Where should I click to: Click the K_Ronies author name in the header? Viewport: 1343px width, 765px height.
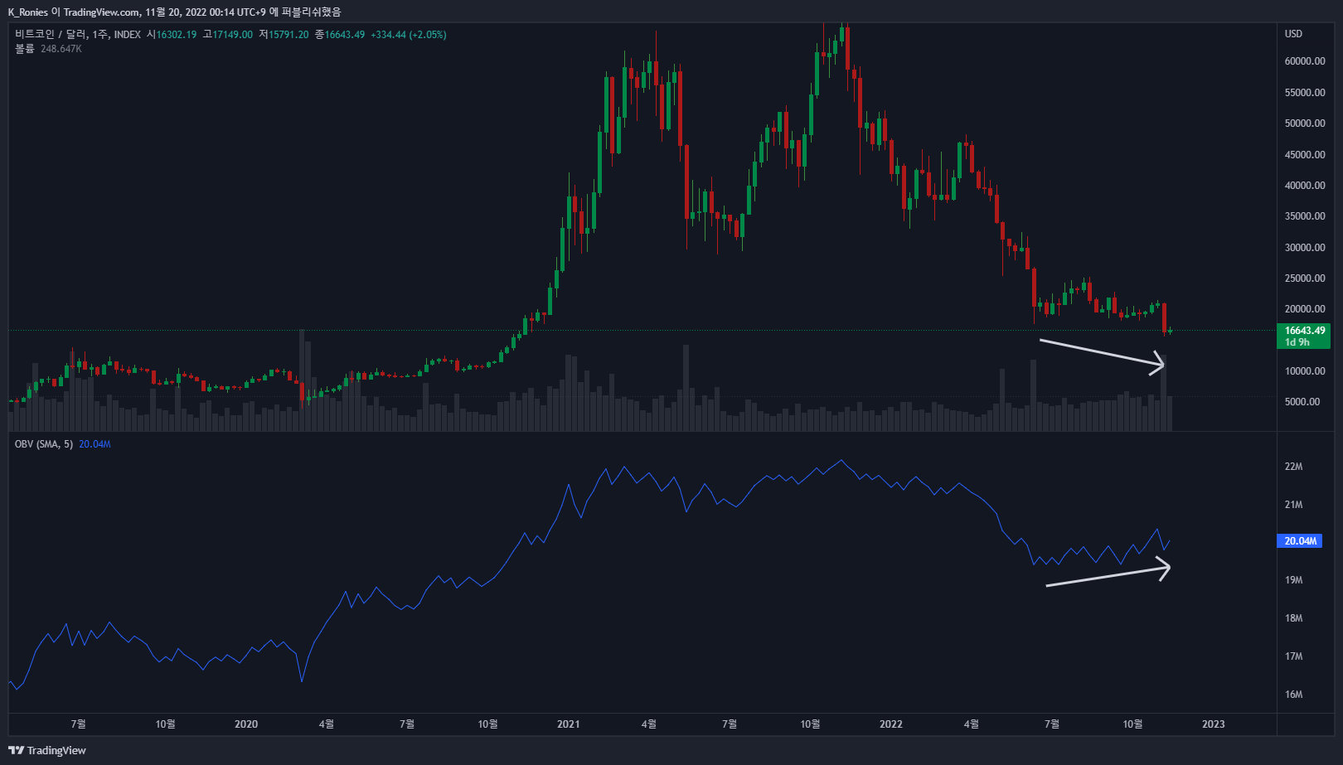pyautogui.click(x=28, y=12)
